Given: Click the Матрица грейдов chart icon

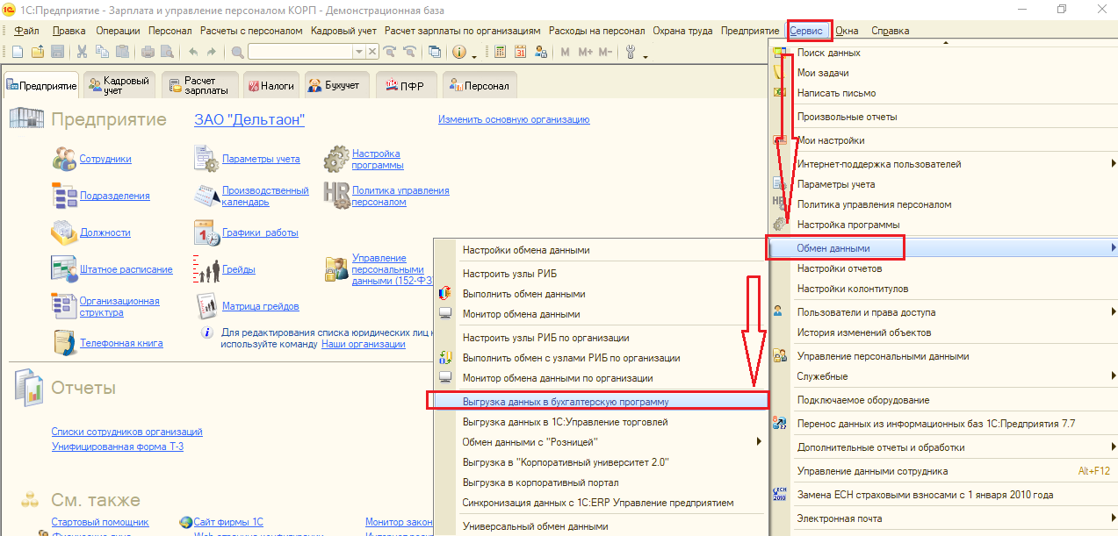Looking at the screenshot, I should [x=206, y=305].
